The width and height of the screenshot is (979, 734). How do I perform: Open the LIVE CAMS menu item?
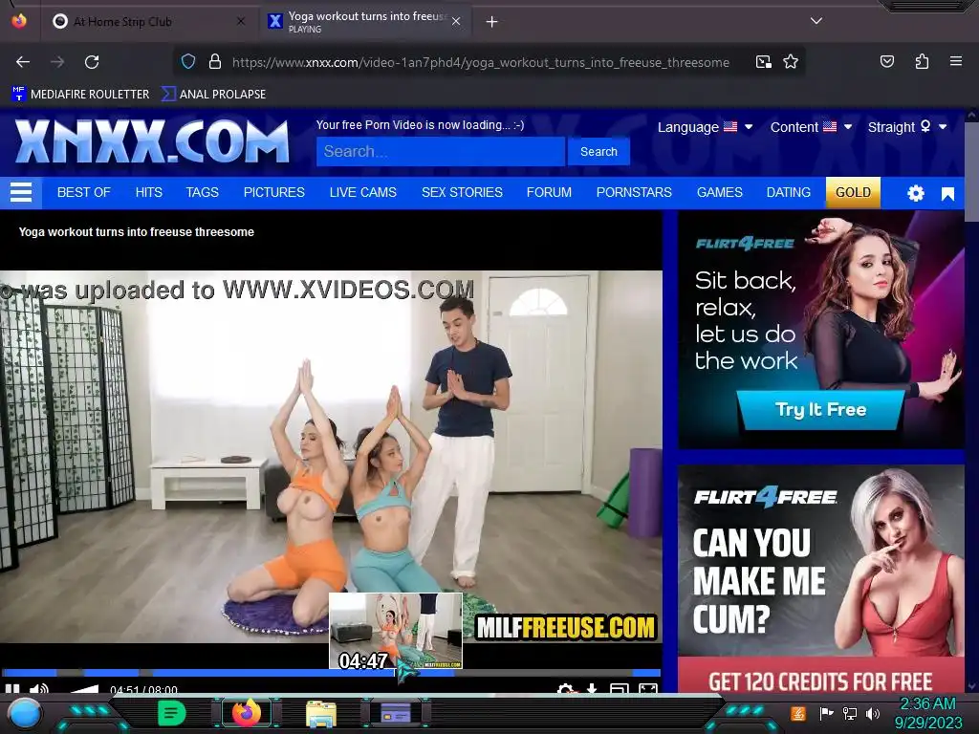(x=362, y=192)
